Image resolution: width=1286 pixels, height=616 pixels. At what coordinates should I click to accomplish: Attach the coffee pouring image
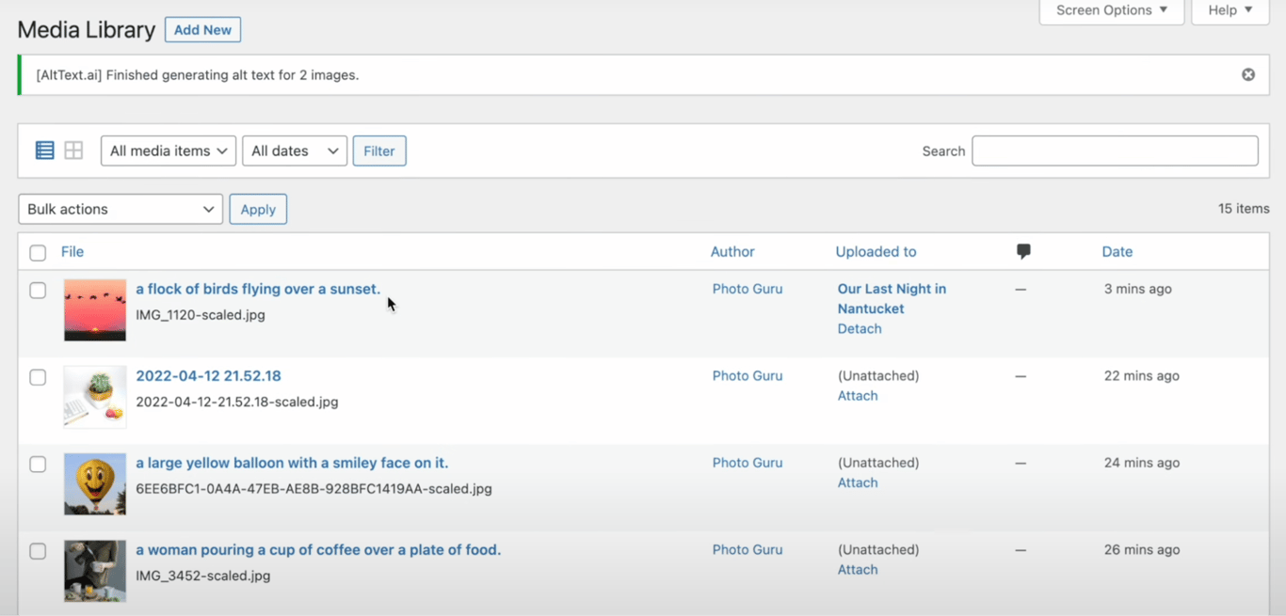857,569
